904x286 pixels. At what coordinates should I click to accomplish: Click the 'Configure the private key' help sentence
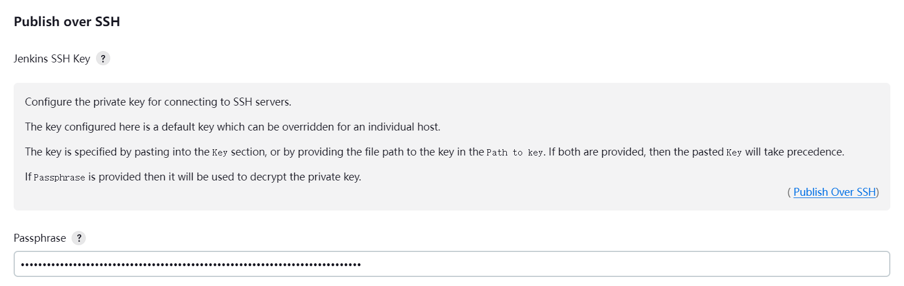[158, 102]
